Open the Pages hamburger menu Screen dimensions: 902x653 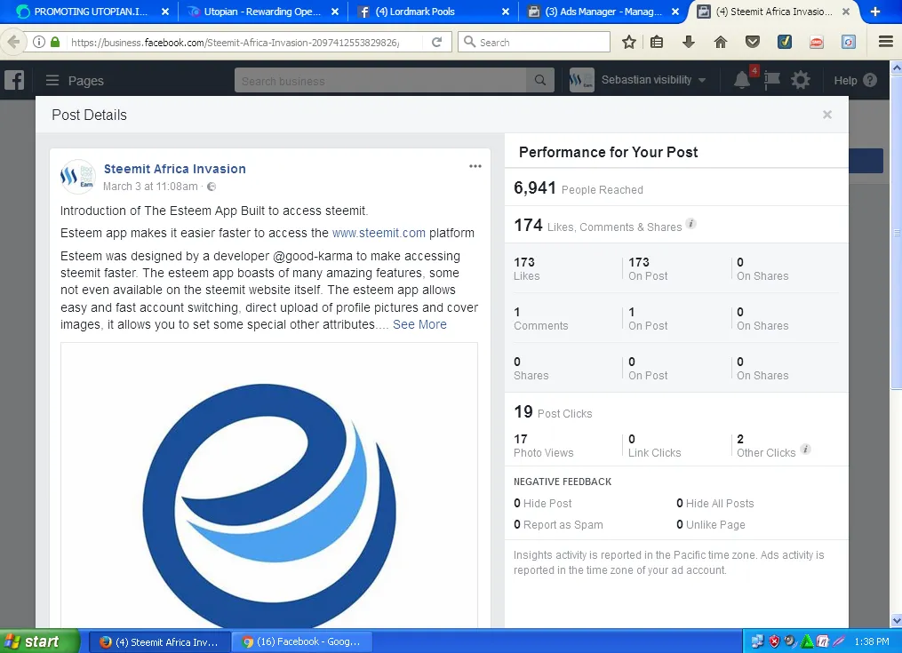(x=52, y=81)
